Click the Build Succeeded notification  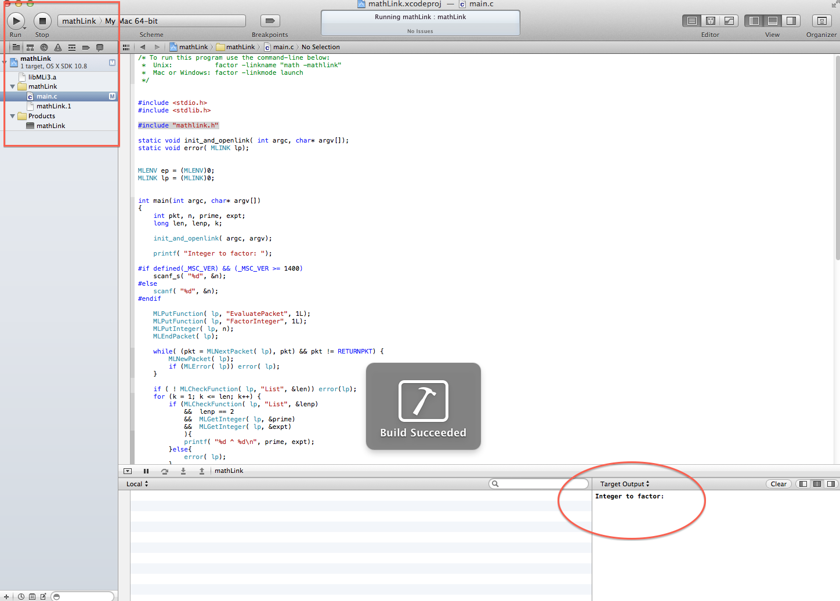423,406
